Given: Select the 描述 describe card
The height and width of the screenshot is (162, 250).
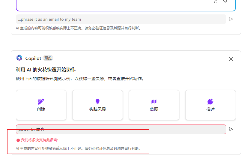Looking at the screenshot, I should 210,105.
